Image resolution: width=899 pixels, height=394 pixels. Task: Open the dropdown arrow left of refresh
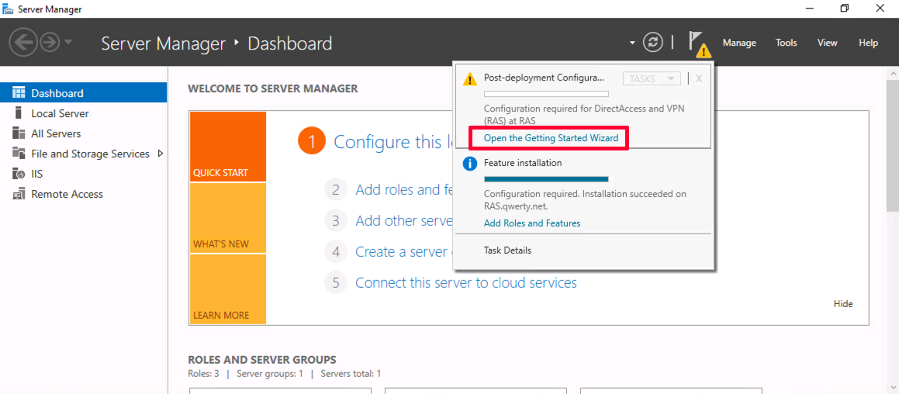[x=632, y=43]
